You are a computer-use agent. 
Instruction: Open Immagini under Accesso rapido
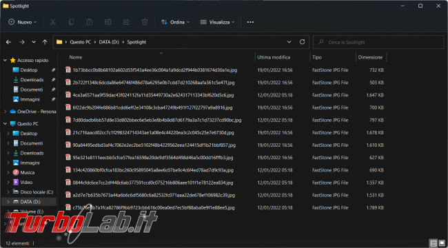pyautogui.click(x=30, y=99)
